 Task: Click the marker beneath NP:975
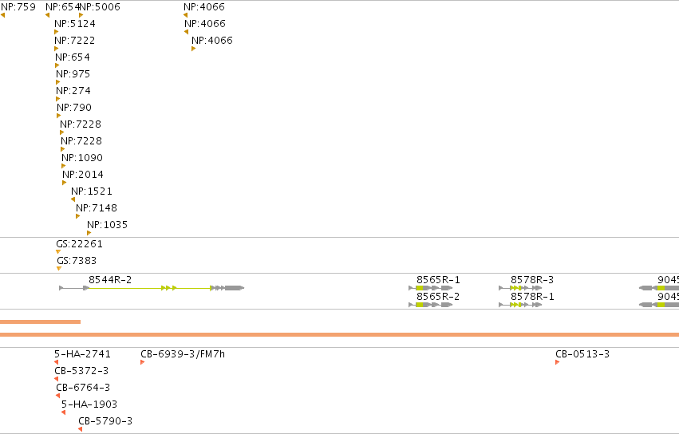pos(58,82)
